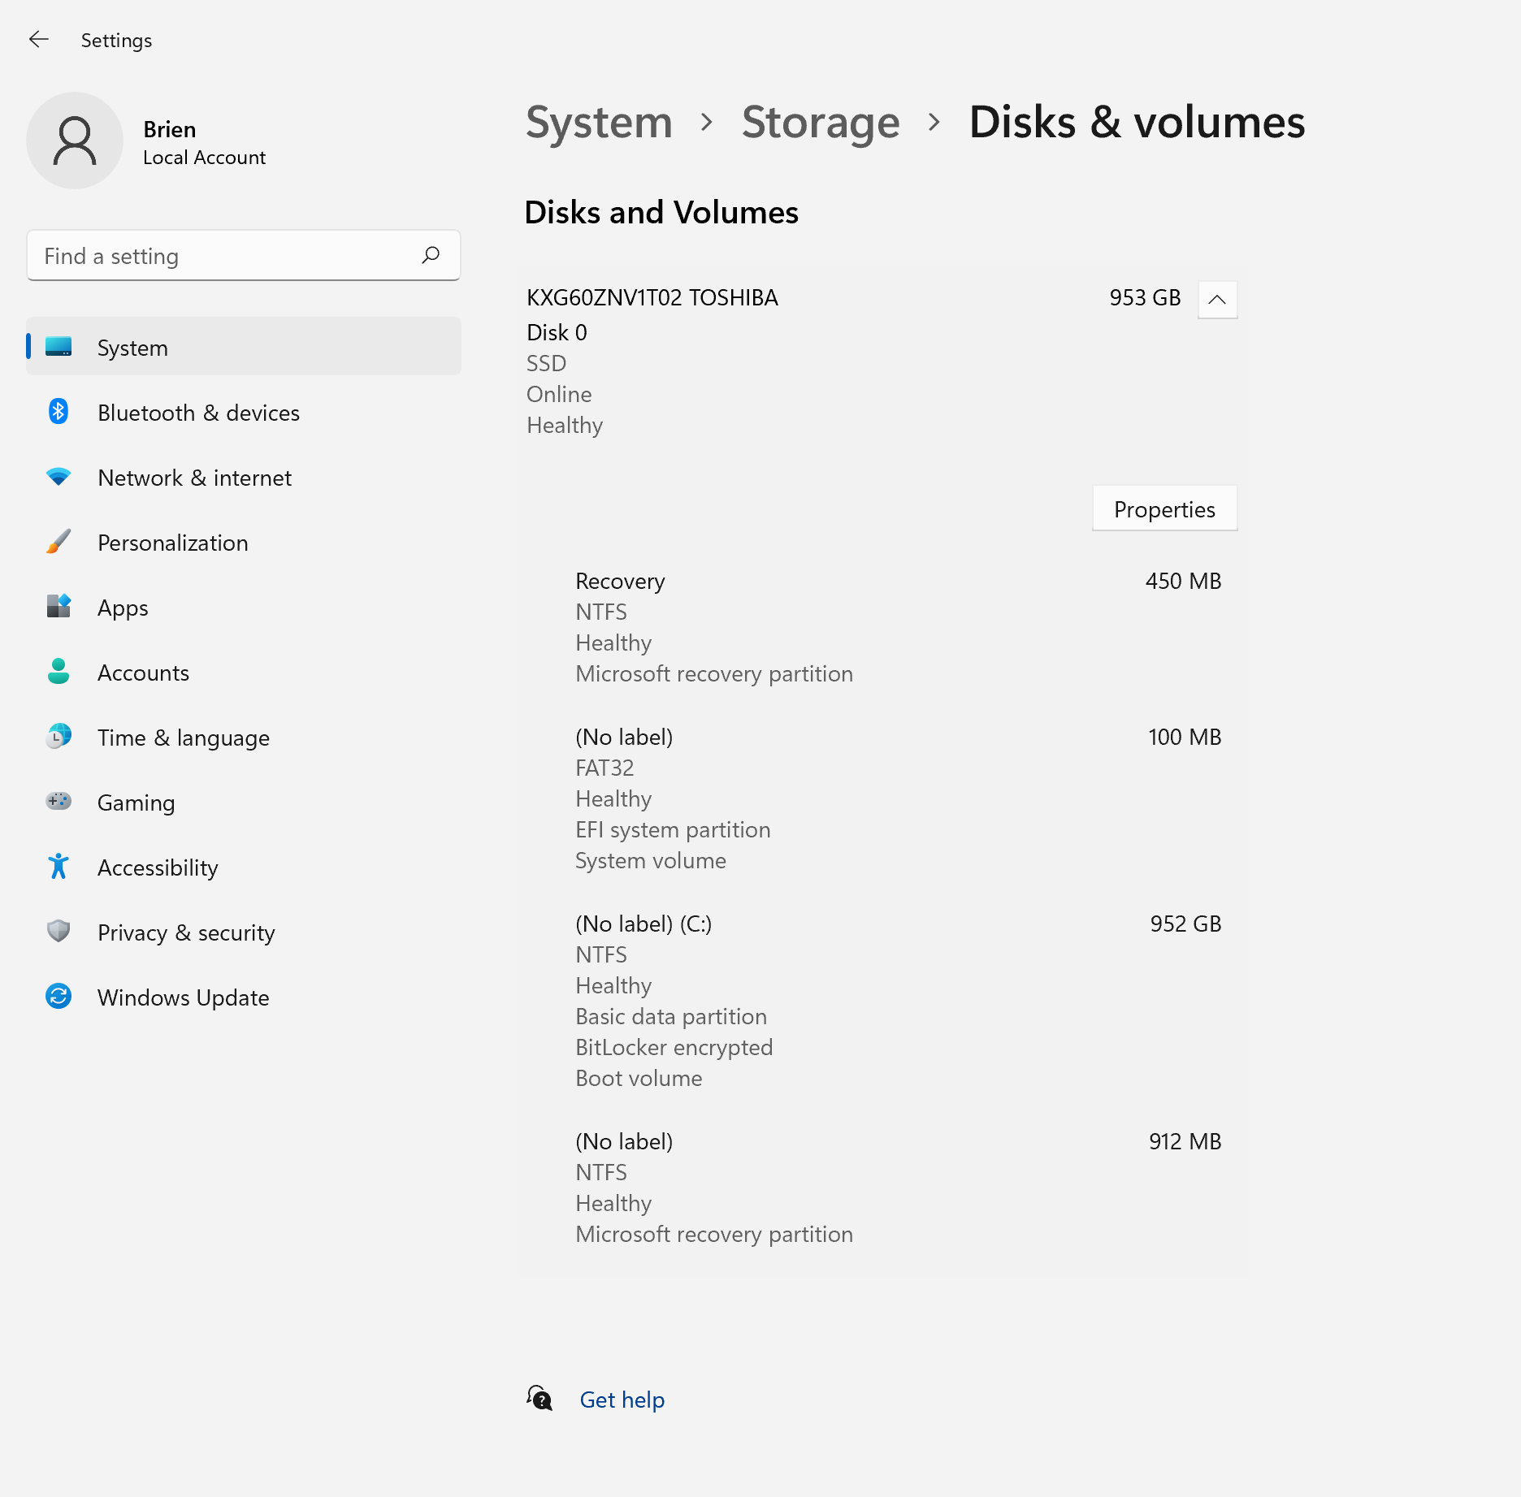Select the Bluetooth & devices icon
This screenshot has width=1521, height=1497.
click(x=58, y=413)
